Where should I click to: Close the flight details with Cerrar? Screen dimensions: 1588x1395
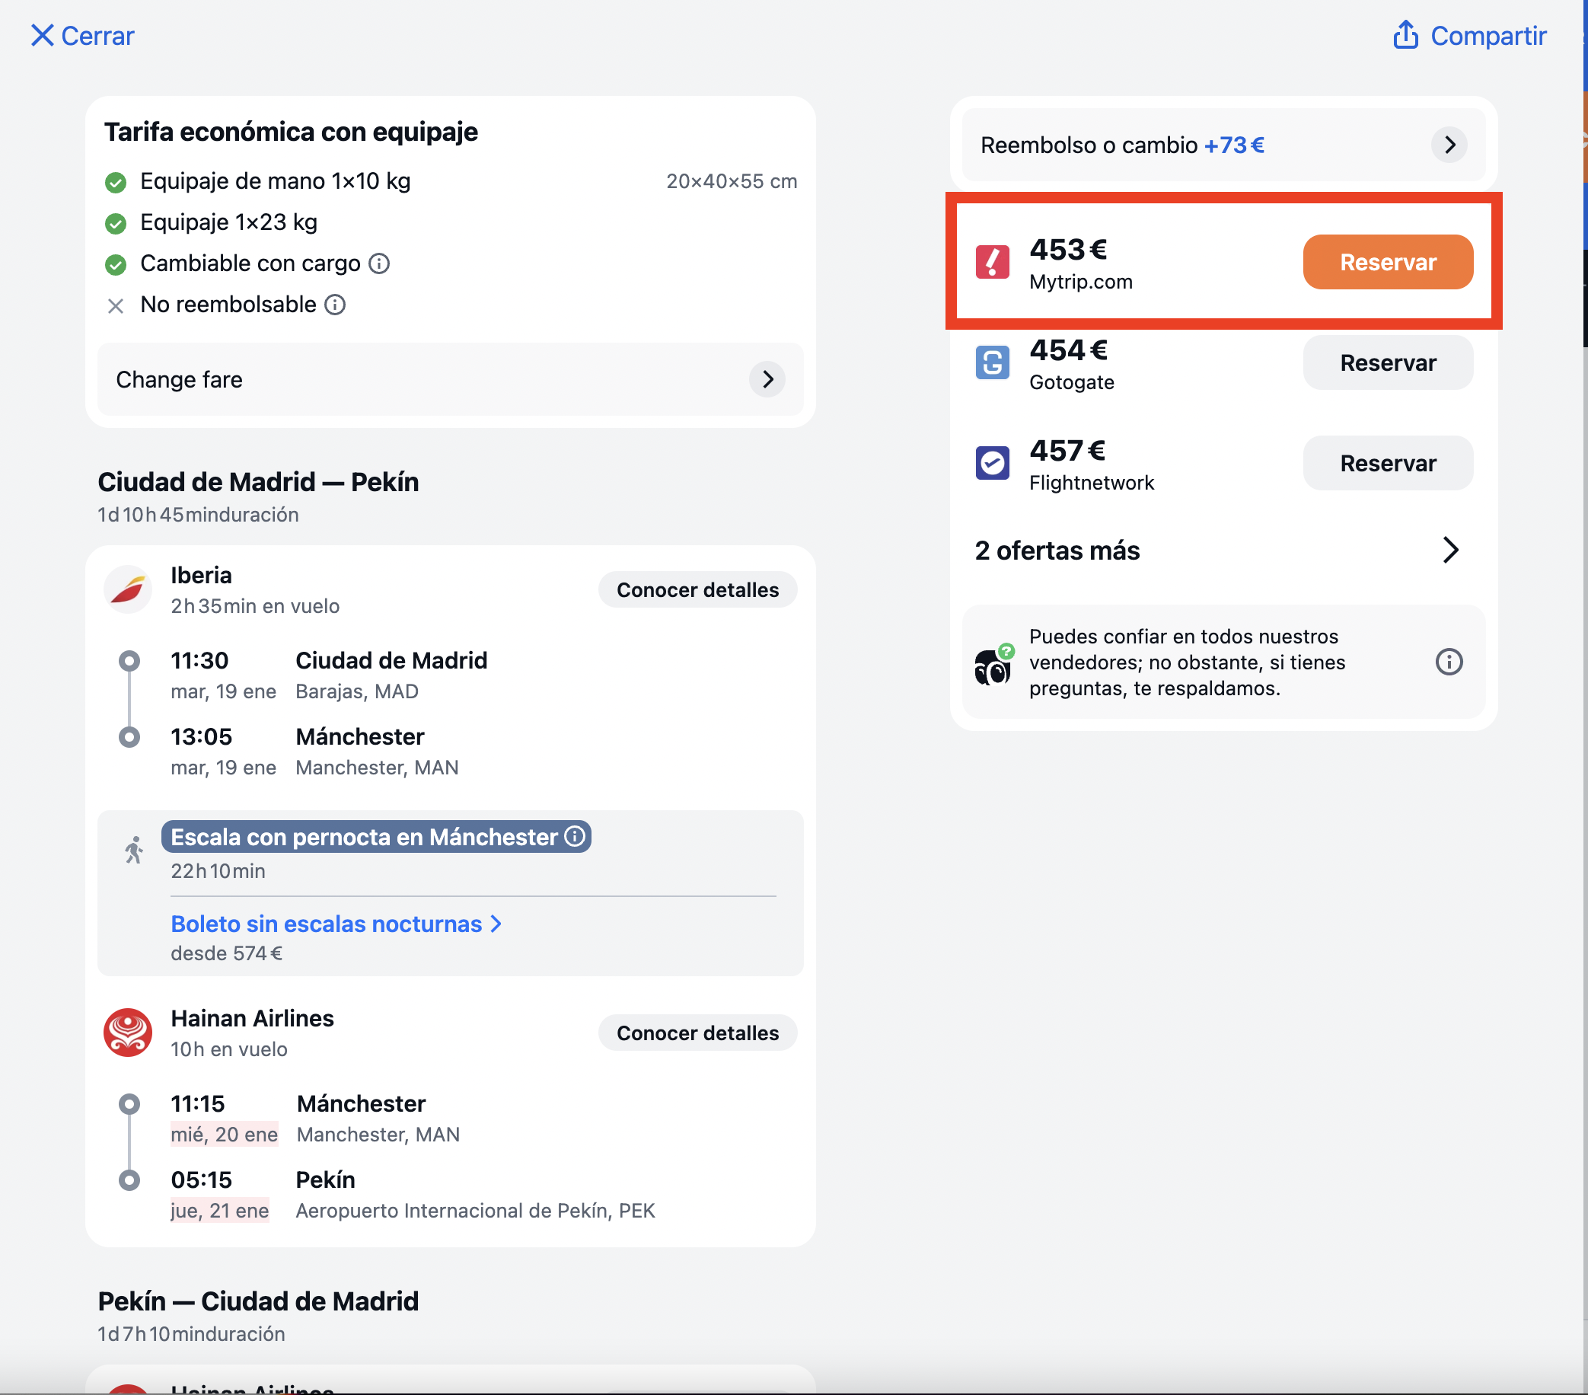[x=82, y=36]
